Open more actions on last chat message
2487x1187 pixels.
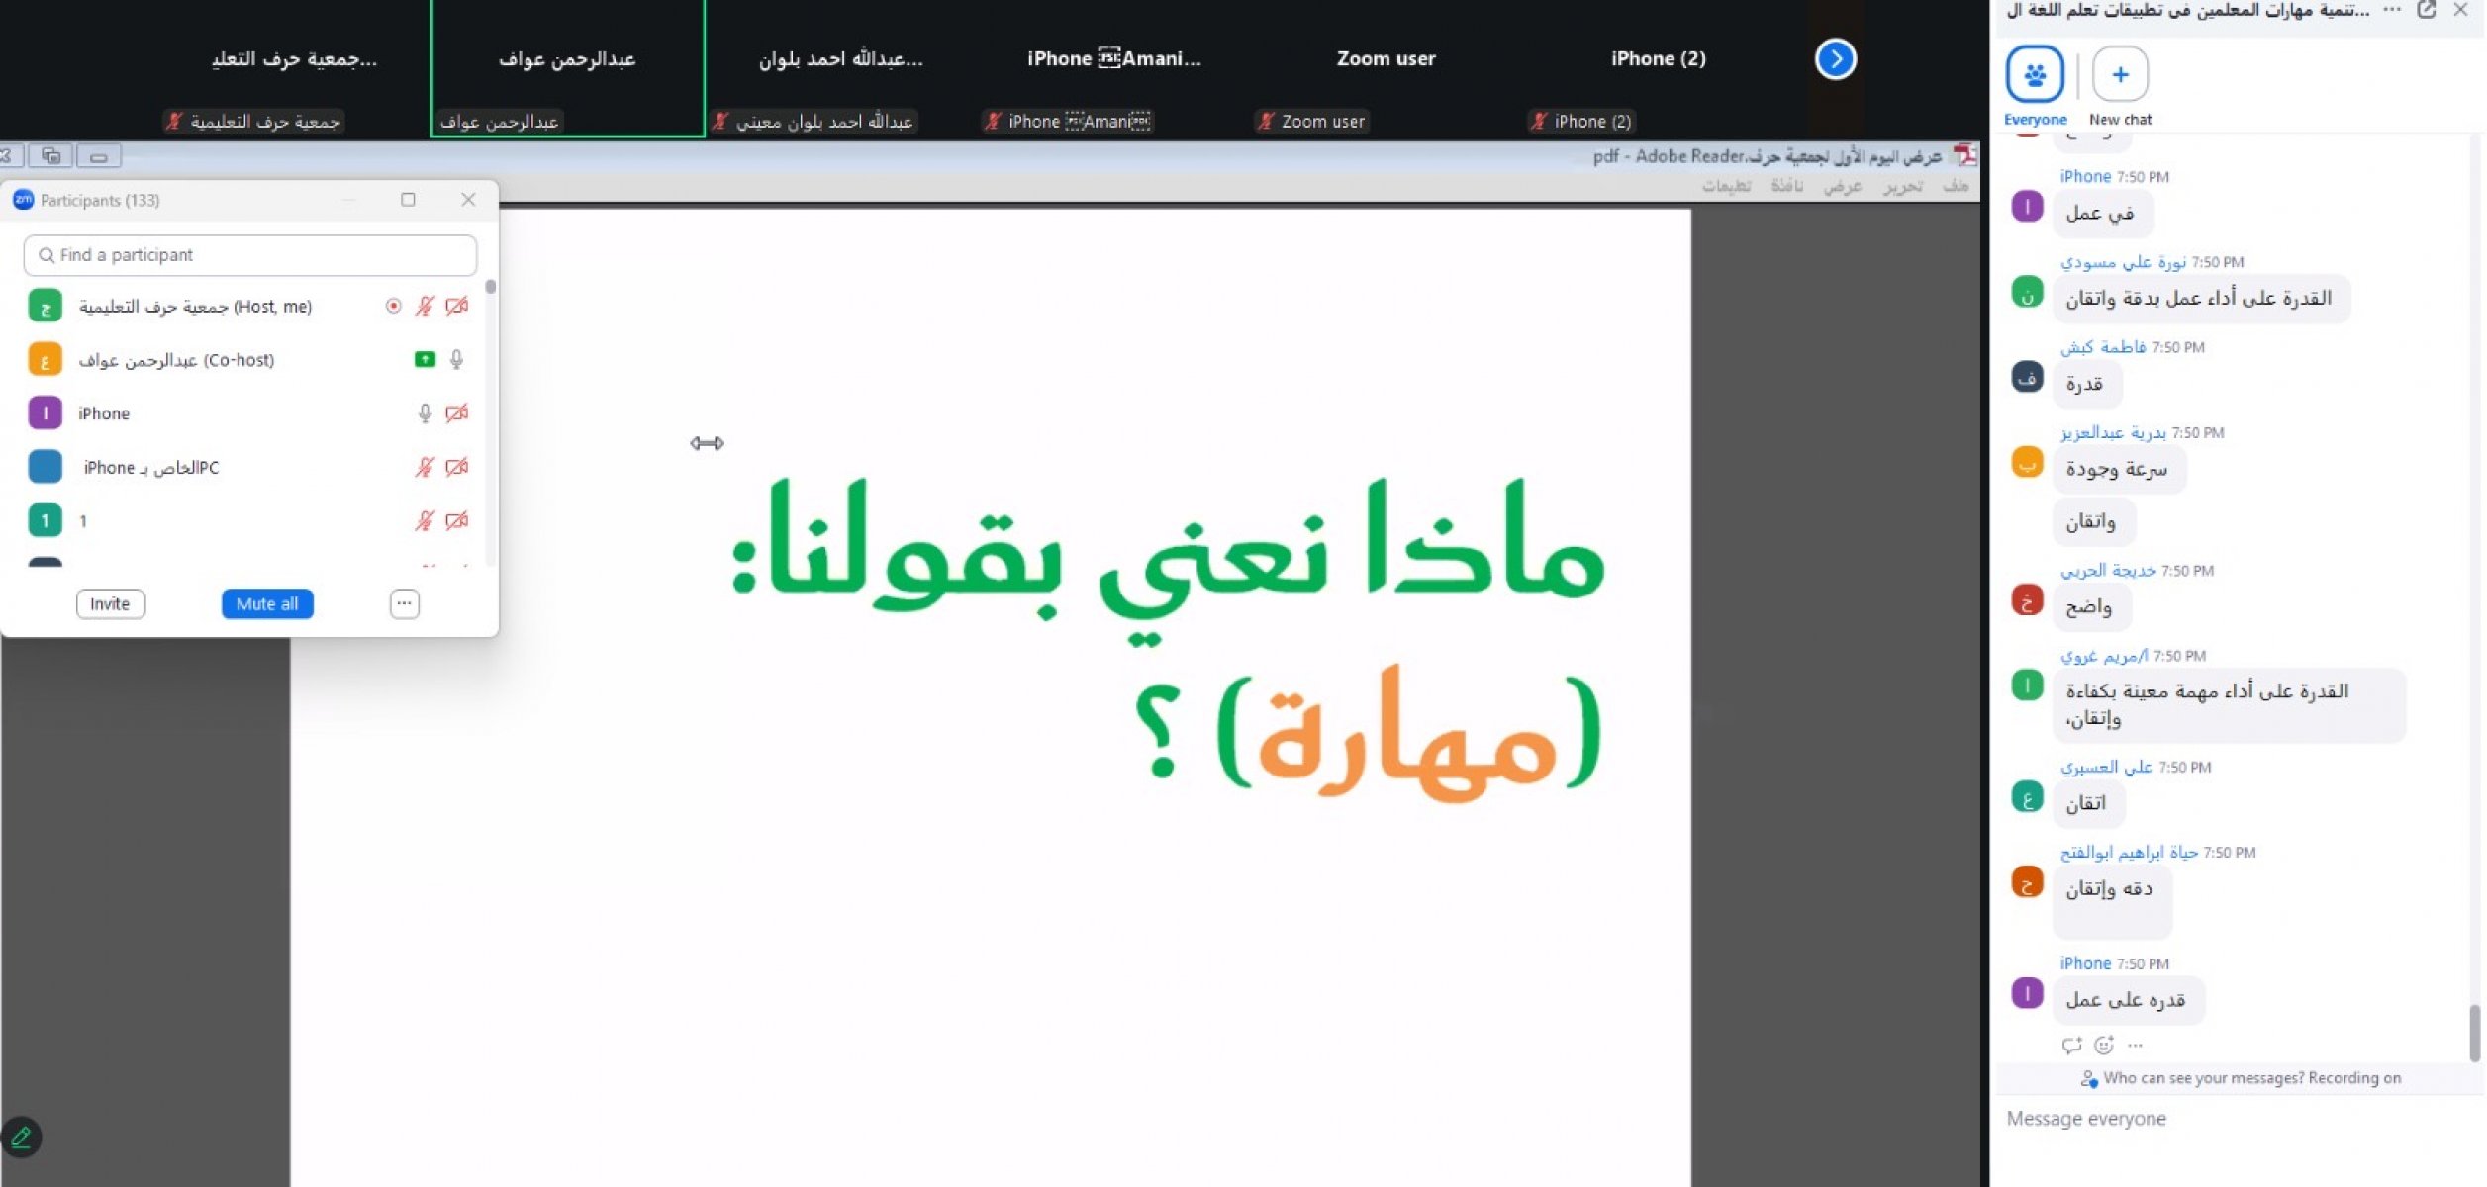(x=2136, y=1045)
